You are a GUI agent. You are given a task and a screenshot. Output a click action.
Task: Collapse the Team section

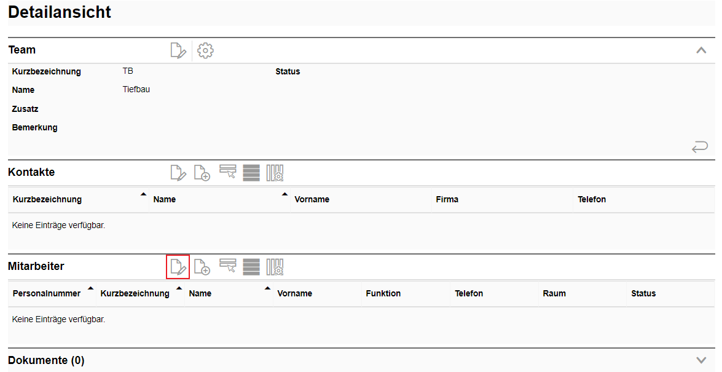[x=701, y=50]
